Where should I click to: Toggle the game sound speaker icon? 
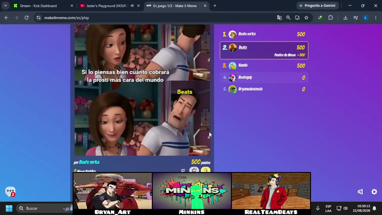tap(360, 192)
